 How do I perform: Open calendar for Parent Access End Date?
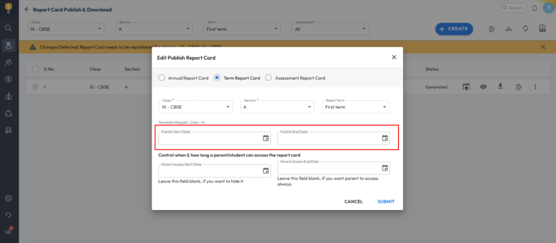coord(384,168)
